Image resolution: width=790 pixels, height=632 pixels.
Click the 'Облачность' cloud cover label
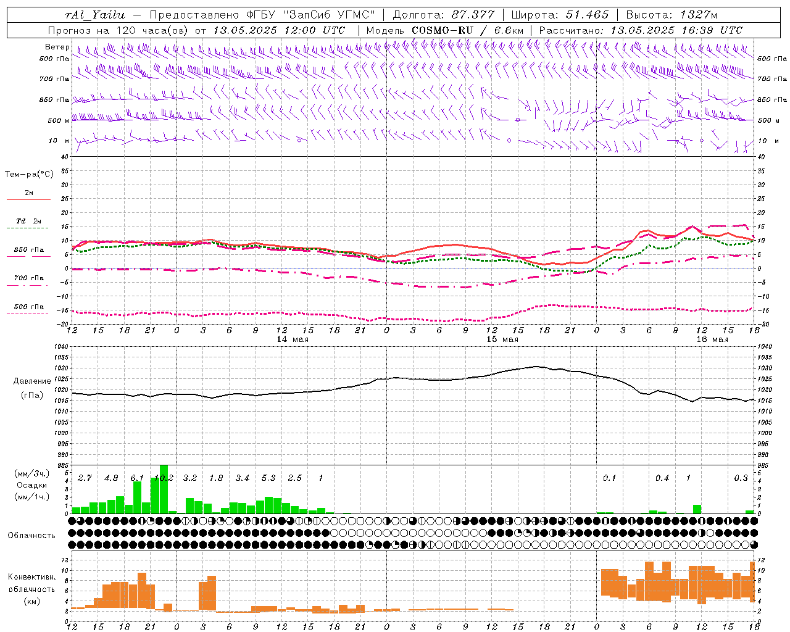31,536
